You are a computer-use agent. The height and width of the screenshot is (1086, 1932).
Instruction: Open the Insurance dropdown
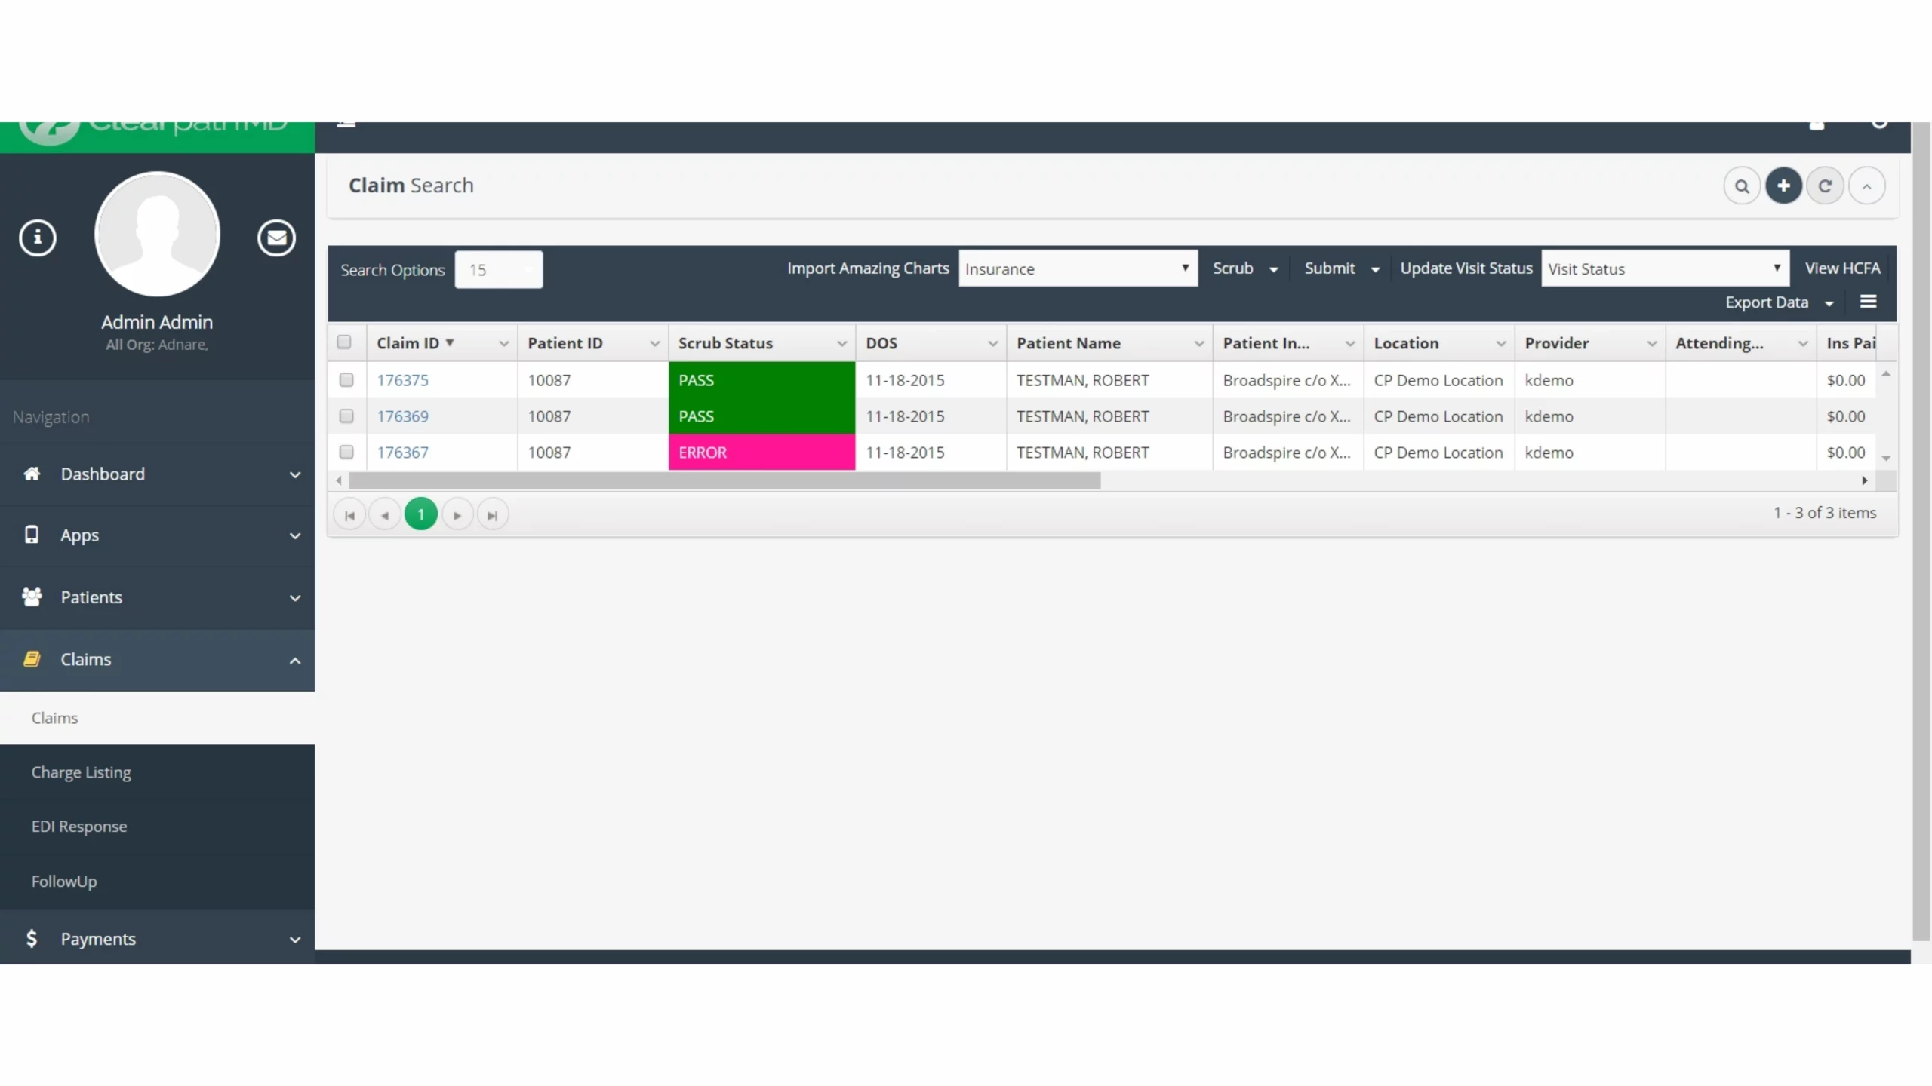1077,269
